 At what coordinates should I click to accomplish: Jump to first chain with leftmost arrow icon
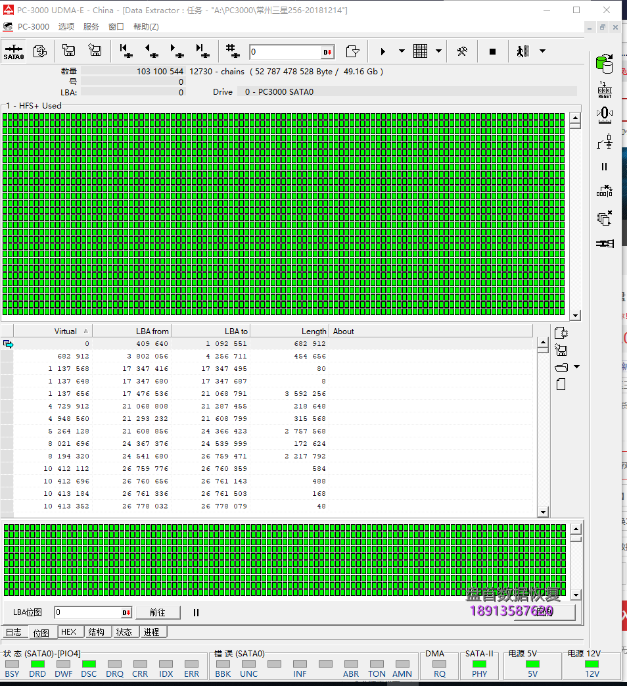coord(125,51)
